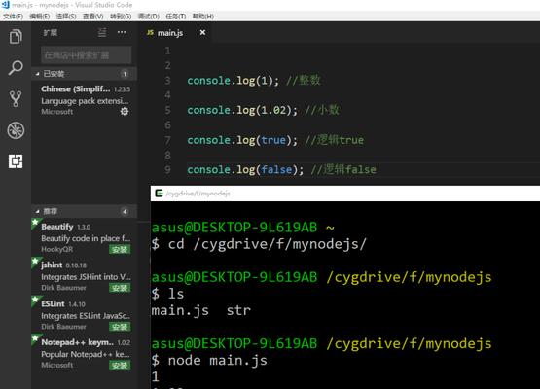Click the HookyQR publisher name

56,249
